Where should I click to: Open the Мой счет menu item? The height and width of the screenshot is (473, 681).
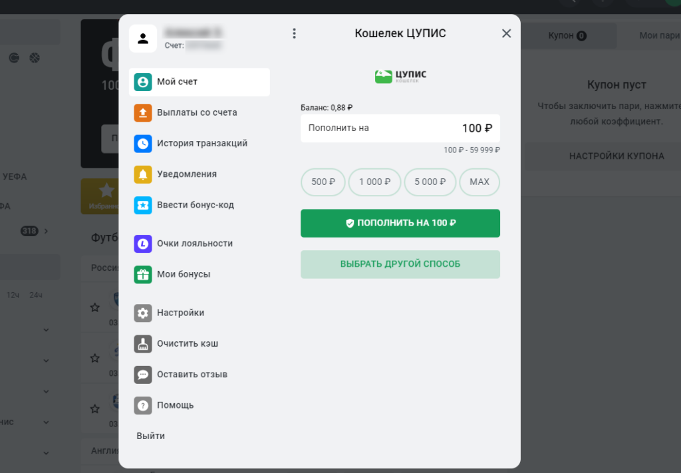pyautogui.click(x=200, y=82)
